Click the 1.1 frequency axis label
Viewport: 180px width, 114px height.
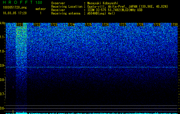2,37
